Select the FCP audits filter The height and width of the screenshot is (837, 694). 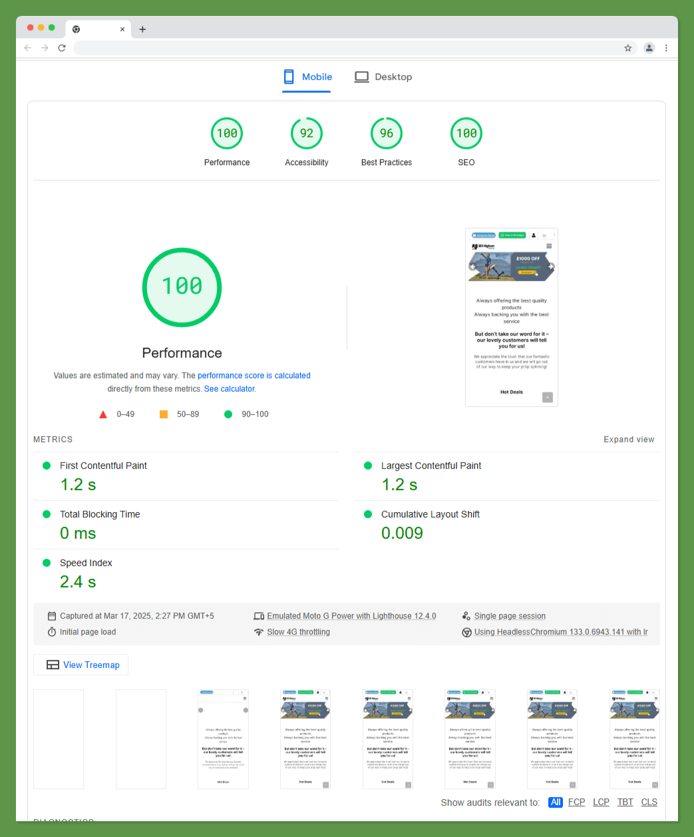577,802
